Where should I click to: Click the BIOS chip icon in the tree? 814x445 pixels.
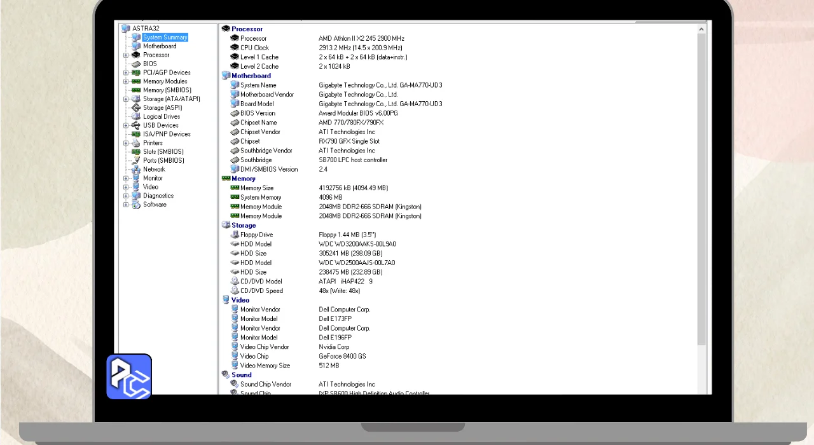pyautogui.click(x=135, y=64)
